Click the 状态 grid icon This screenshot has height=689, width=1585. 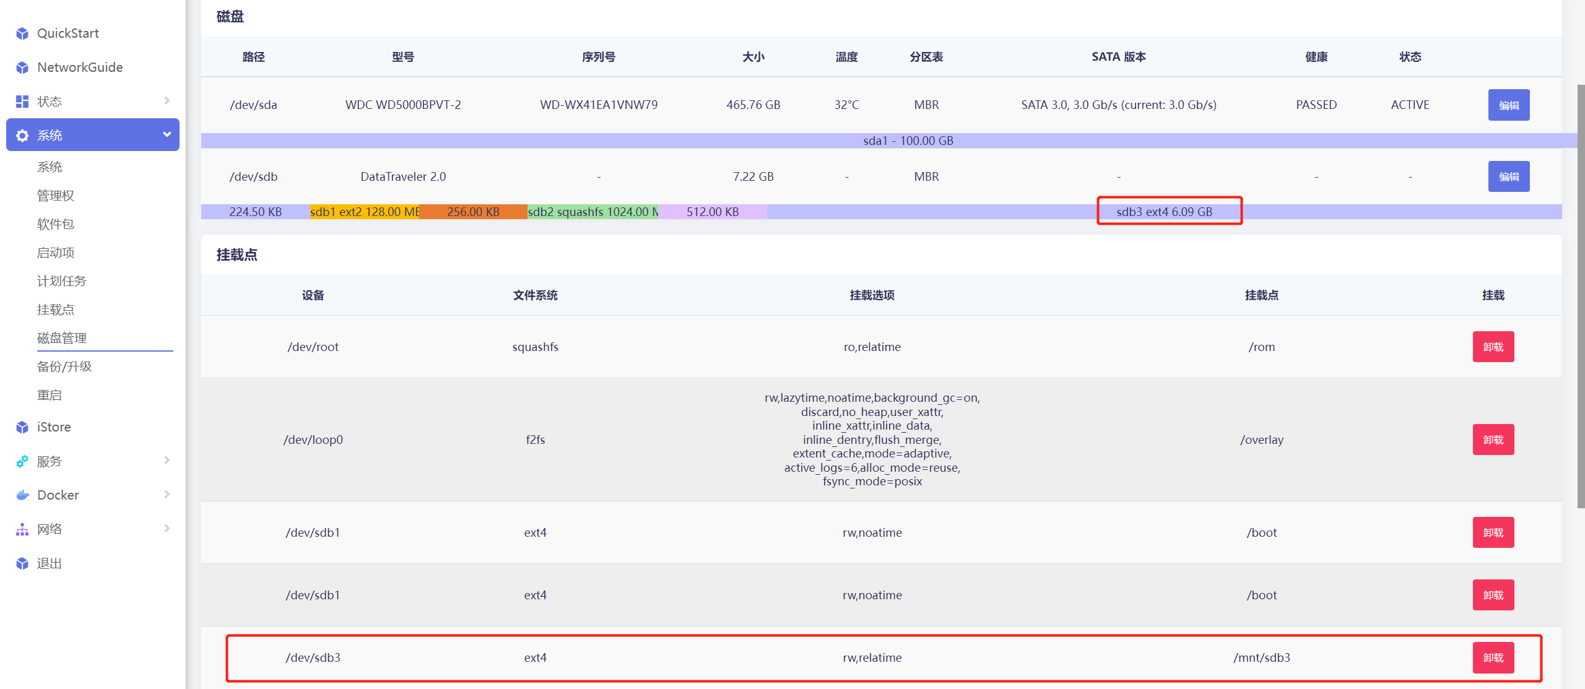pyautogui.click(x=22, y=102)
